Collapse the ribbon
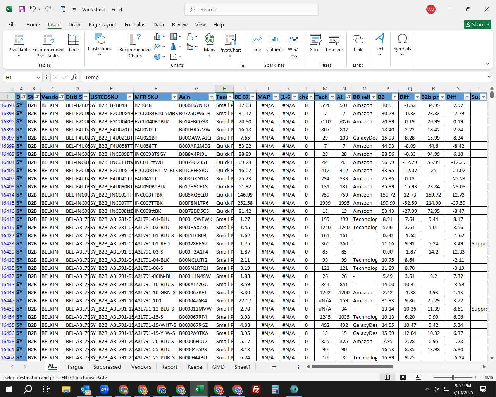 487,64
